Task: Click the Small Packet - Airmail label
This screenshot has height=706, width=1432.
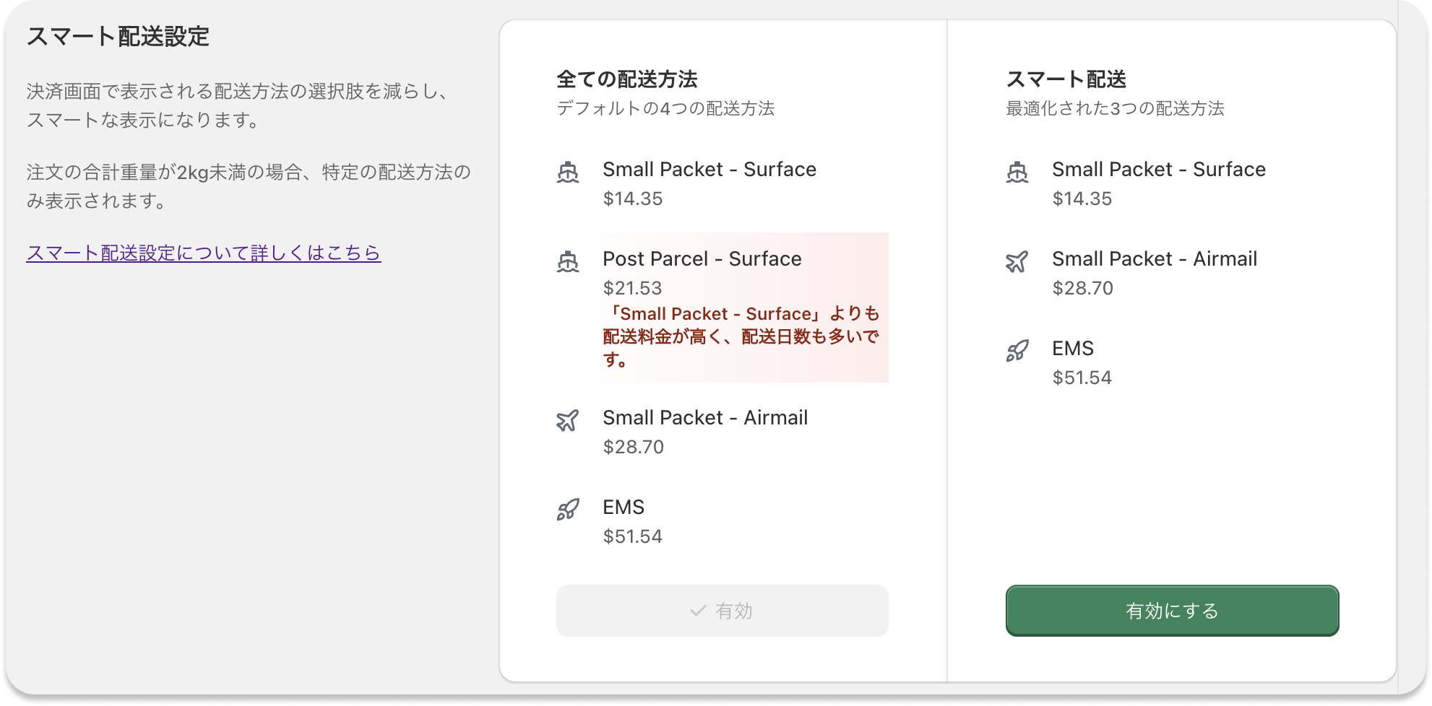Action: (x=706, y=417)
